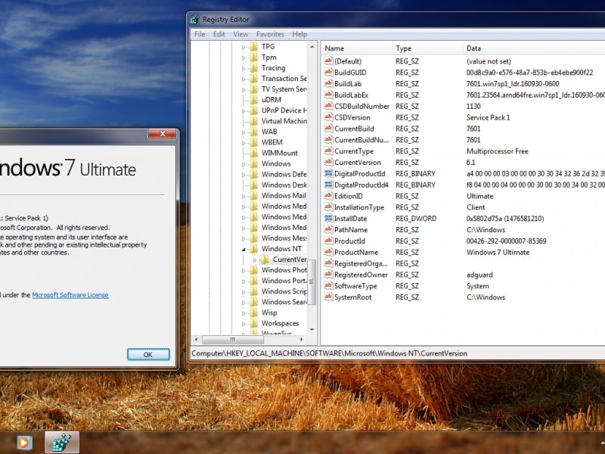Image resolution: width=605 pixels, height=454 pixels.
Task: Select the CurrentBuild value name
Action: 354,129
